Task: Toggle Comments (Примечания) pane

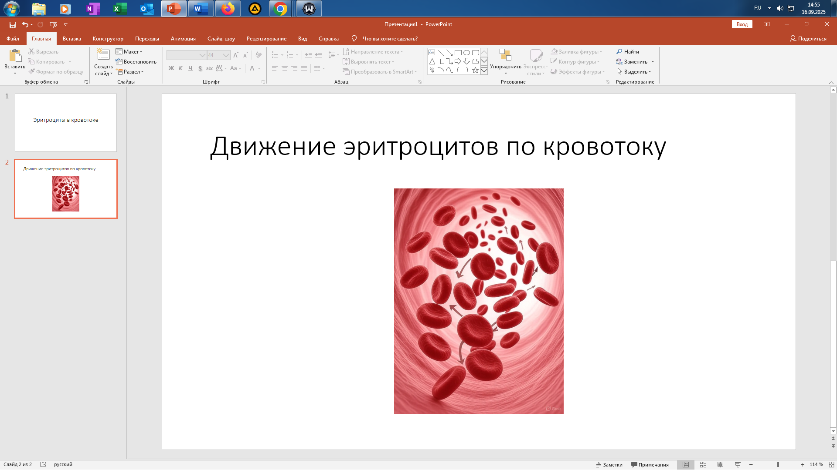Action: (x=650, y=465)
